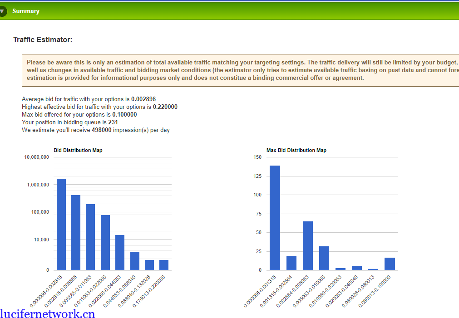Click the 0.022060-0.044053 bid distribution bar
Screen dimensions: 459x318
[120, 252]
